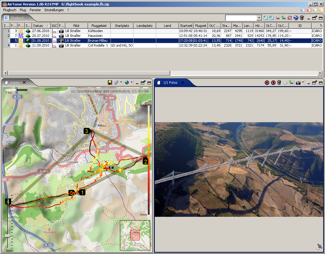Go to previous photo with left arrow
Viewport: 325px width, 254px height.
(x=267, y=83)
